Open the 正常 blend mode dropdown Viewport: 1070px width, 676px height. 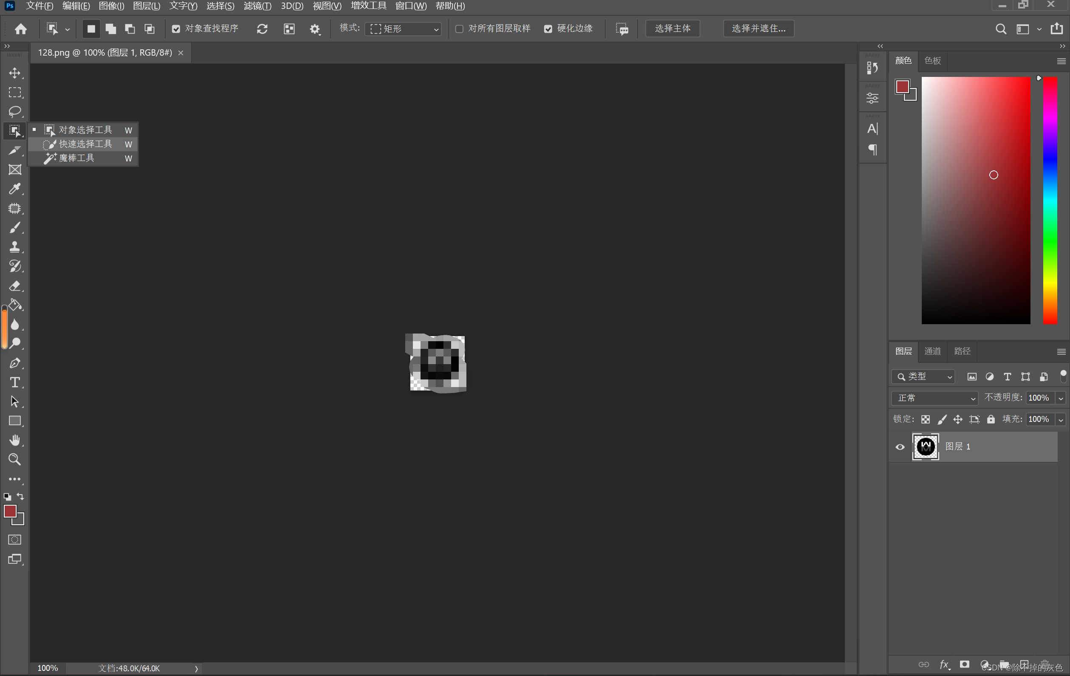coord(934,398)
